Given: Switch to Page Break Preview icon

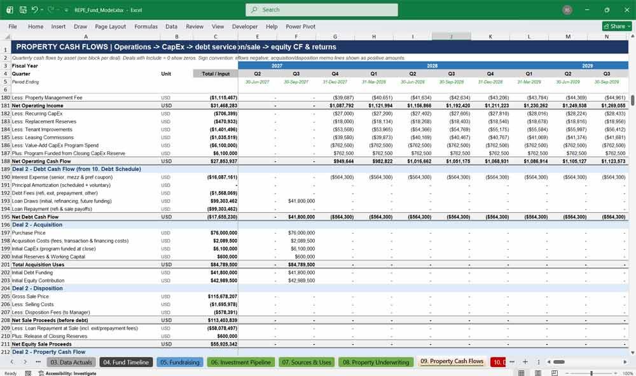Looking at the screenshot, I should coord(554,373).
